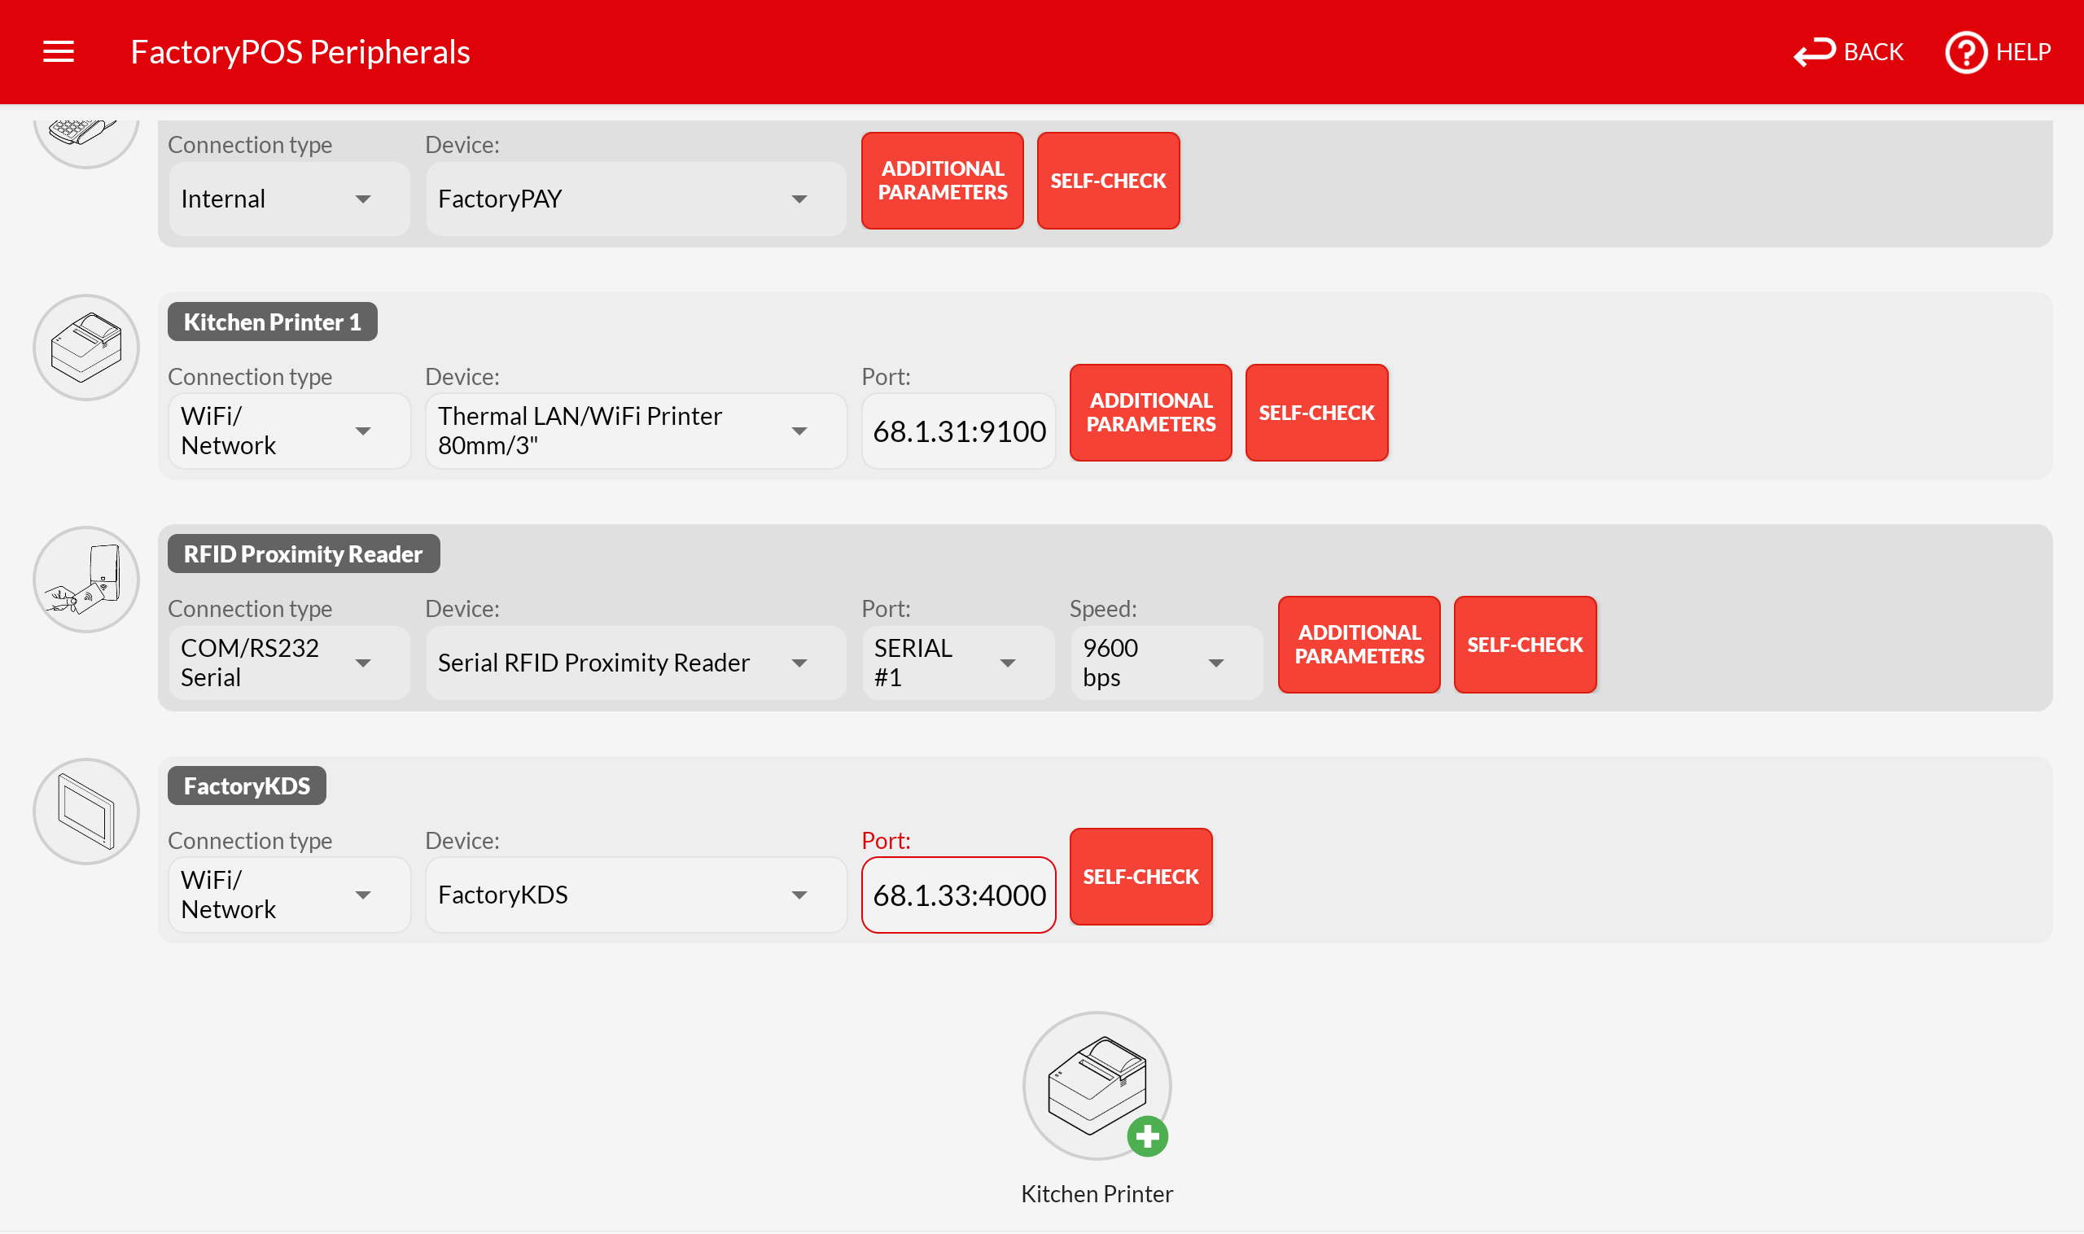The image size is (2084, 1234).
Task: Click the FactoryKDS display icon
Action: coord(85,812)
